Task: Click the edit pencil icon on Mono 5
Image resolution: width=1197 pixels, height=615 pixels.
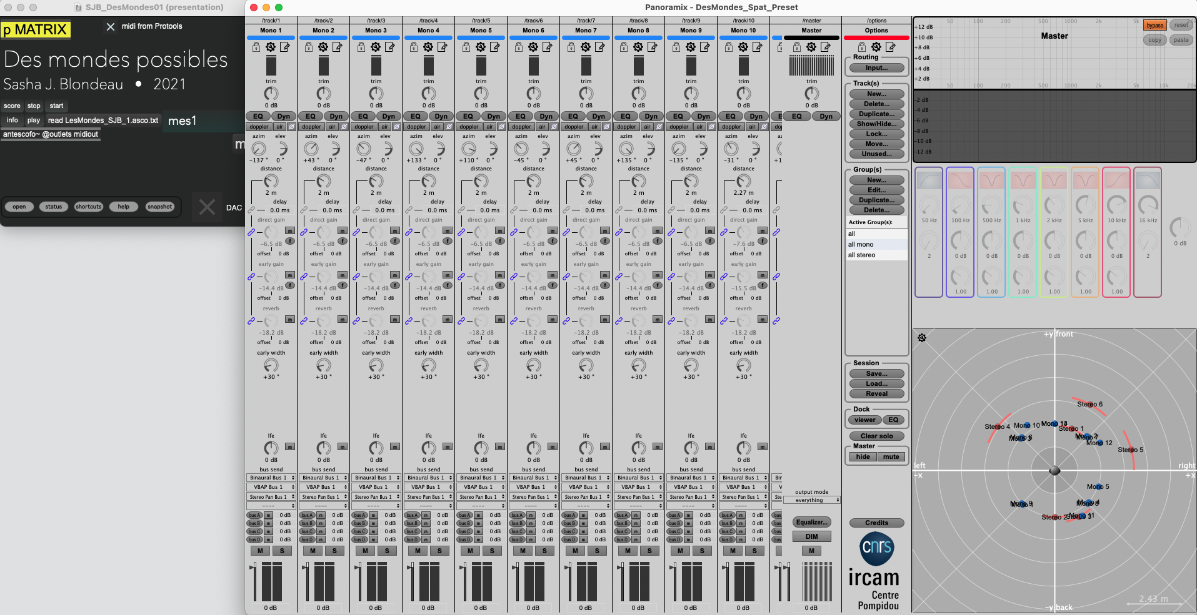Action: pyautogui.click(x=495, y=47)
